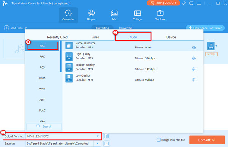228x147 pixels.
Task: Select the Same as source preset icon
Action: (69, 45)
